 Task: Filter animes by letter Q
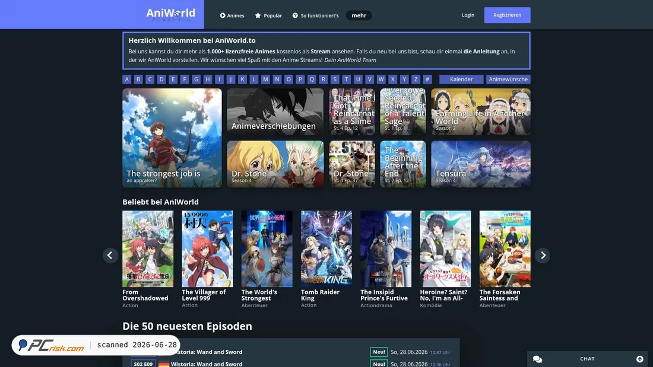[x=312, y=79]
